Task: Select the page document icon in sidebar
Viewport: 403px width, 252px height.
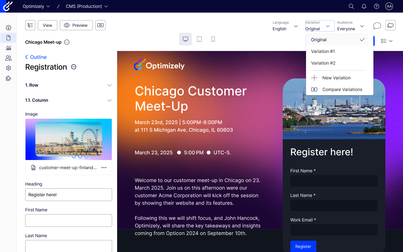Action: pos(9,38)
